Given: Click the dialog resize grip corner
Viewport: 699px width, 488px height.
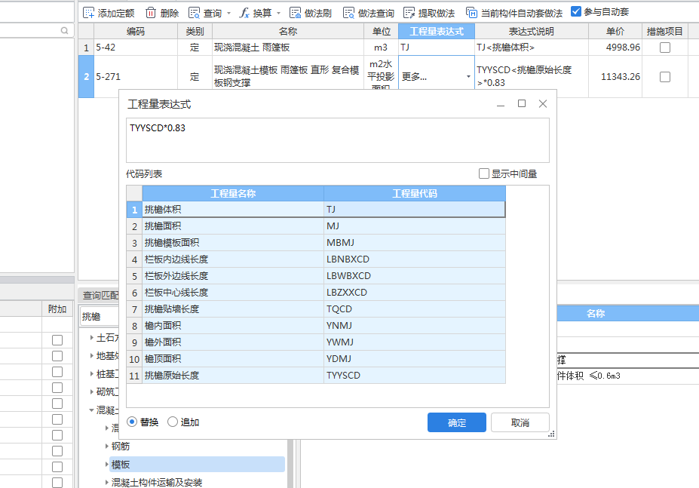Looking at the screenshot, I should point(551,434).
